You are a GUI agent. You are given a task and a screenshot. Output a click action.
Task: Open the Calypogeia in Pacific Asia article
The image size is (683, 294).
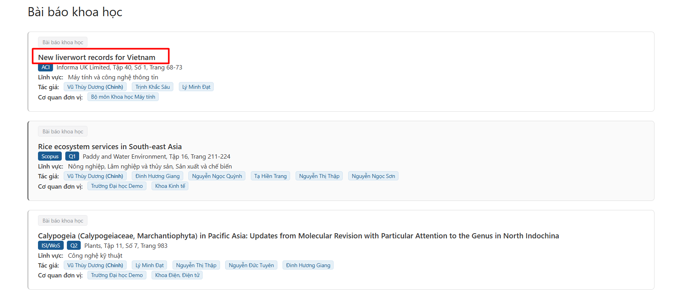coord(298,236)
